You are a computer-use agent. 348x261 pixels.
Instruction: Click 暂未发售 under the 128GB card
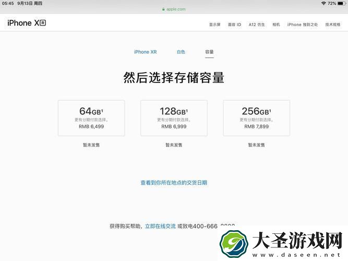point(174,145)
